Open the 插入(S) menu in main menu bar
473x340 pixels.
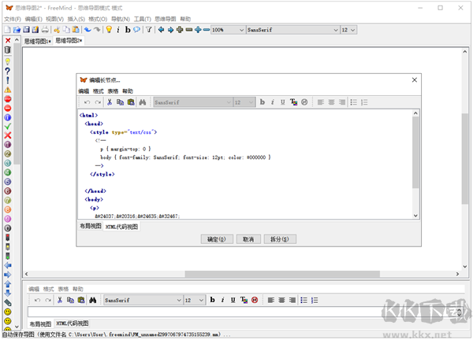click(76, 18)
